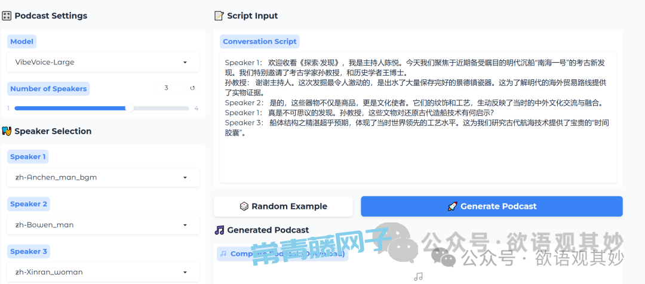Click the Generated Podcast music notes icon
This screenshot has width=645, height=284.
point(220,230)
